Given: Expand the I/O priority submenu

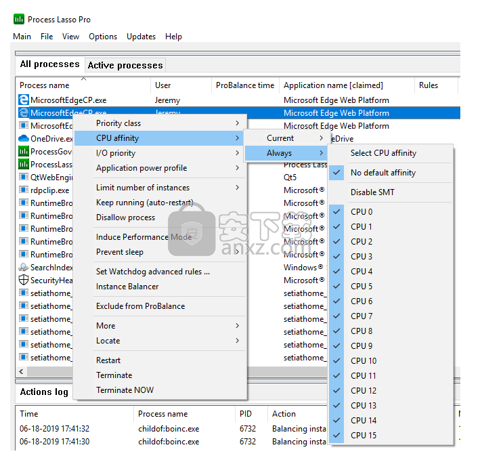Looking at the screenshot, I should [x=160, y=153].
